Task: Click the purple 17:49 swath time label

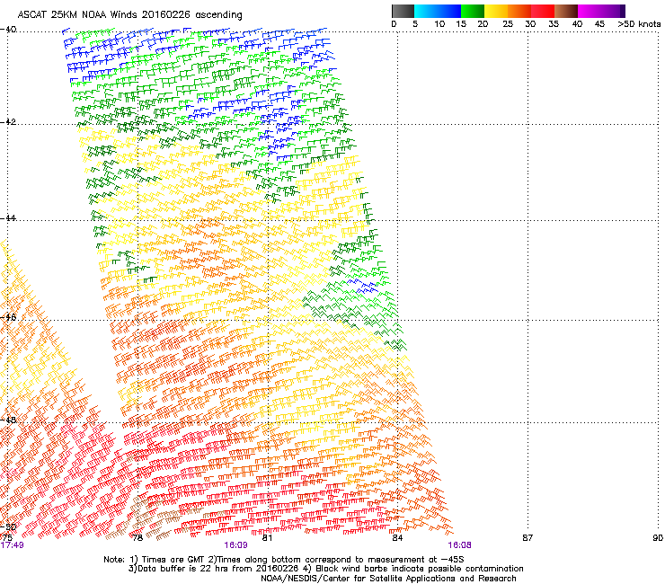Action: 13,545
